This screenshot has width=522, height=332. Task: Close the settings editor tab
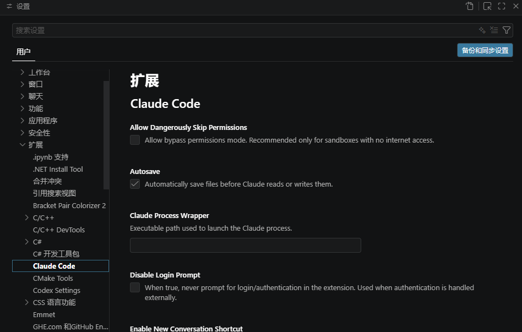[x=516, y=6]
